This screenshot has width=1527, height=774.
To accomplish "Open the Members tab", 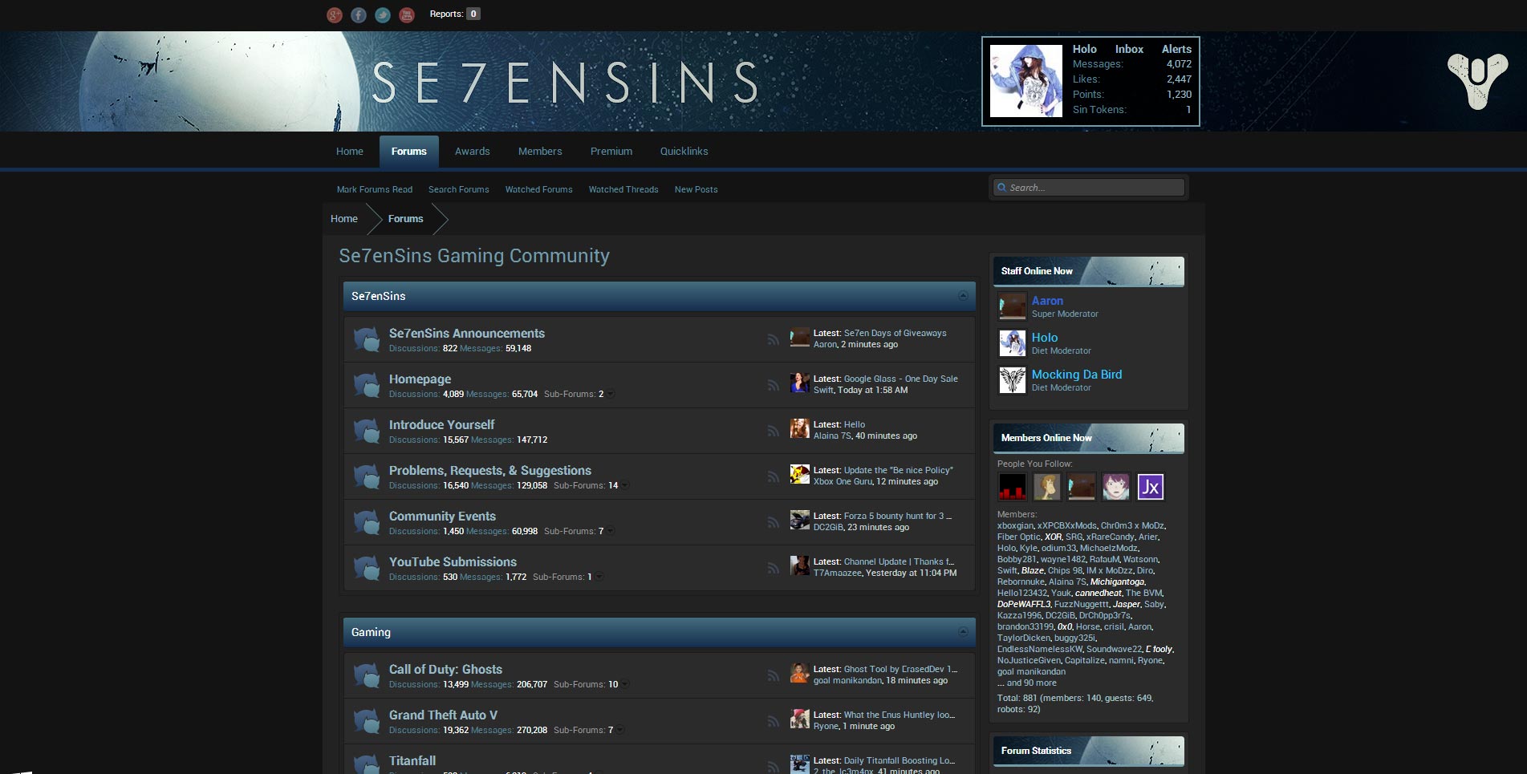I will point(540,152).
